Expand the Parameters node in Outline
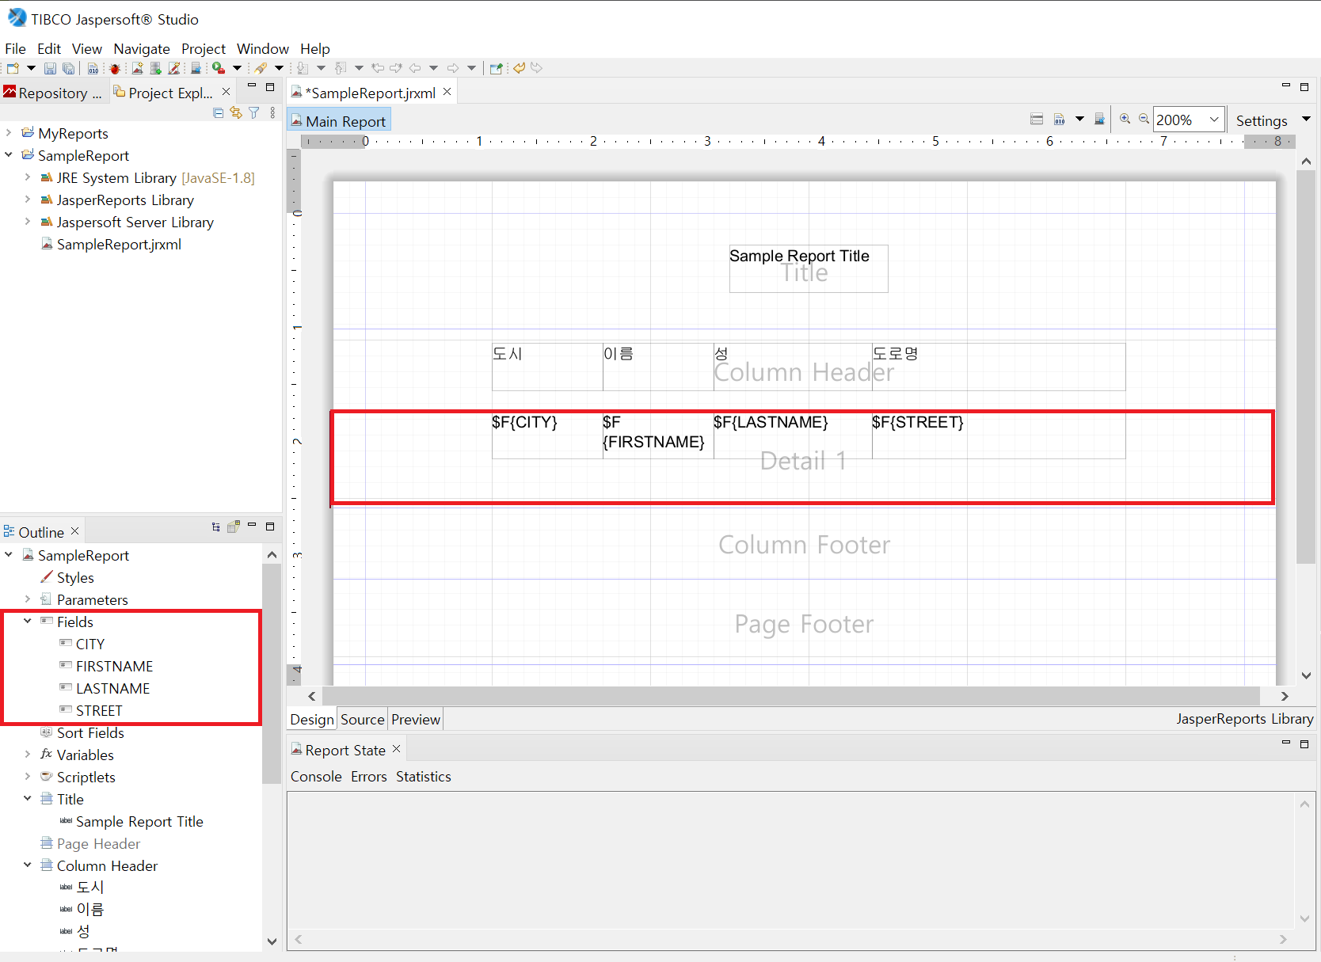The image size is (1321, 962). (28, 599)
